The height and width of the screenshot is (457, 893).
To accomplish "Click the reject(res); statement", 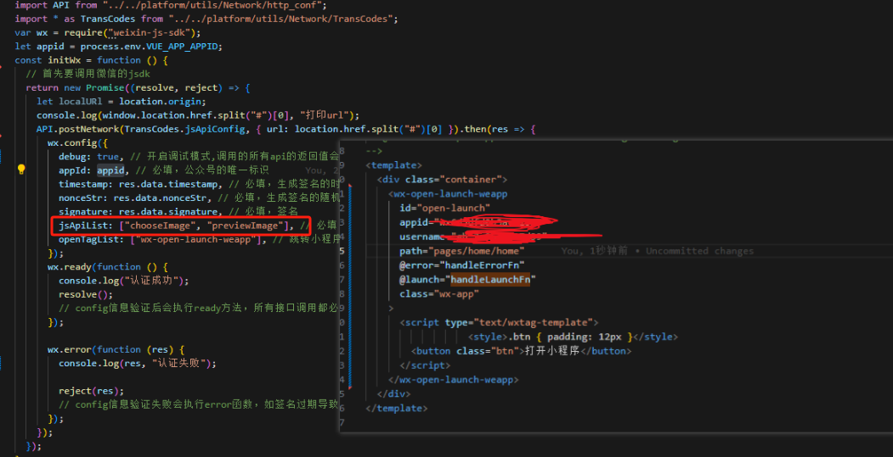I will (x=91, y=391).
